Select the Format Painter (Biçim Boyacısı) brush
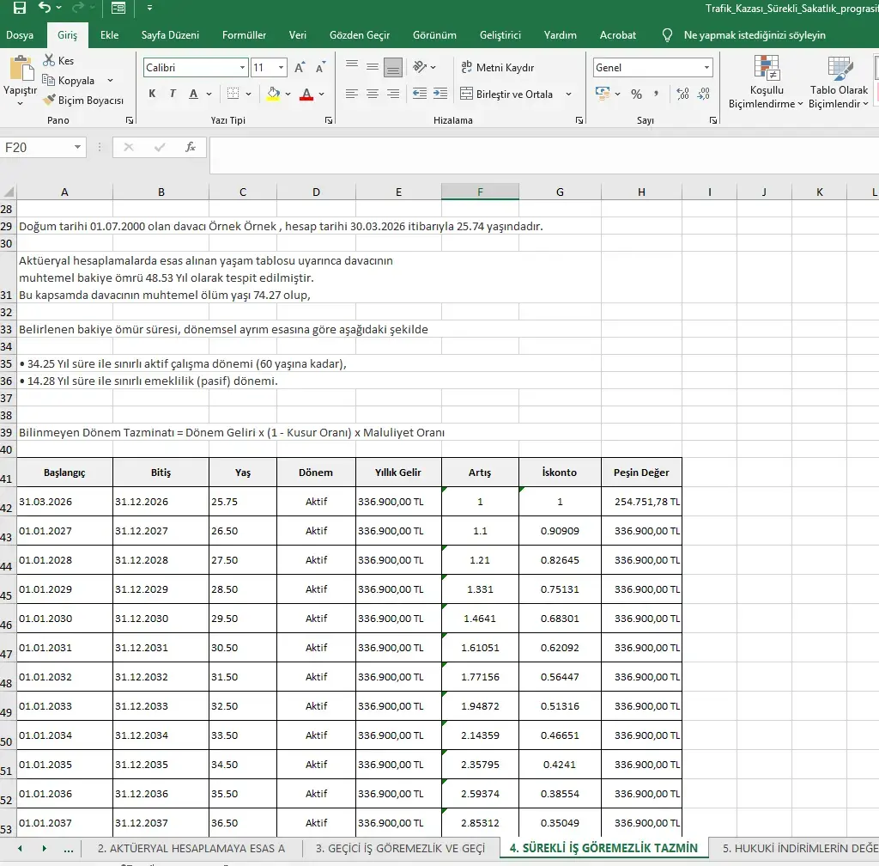Screen dimensions: 879x866 tap(49, 100)
